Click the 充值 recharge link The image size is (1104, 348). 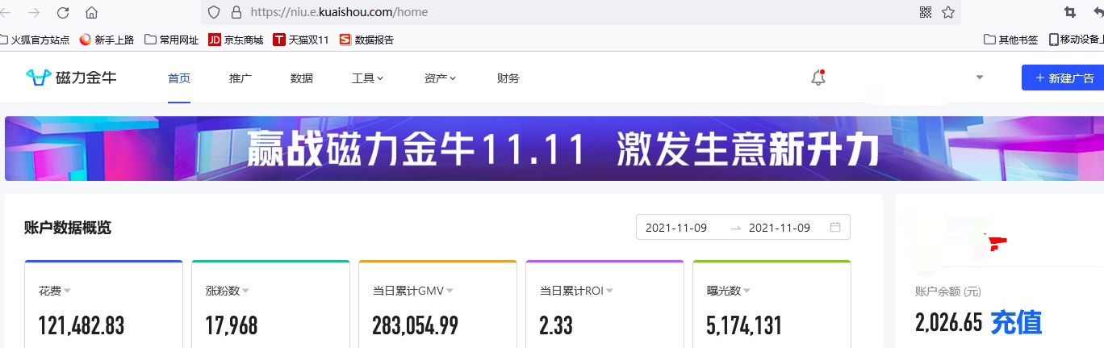(1016, 322)
